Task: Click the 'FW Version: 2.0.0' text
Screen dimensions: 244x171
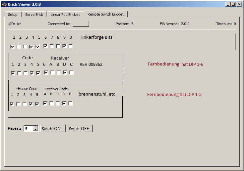Action: pos(175,24)
